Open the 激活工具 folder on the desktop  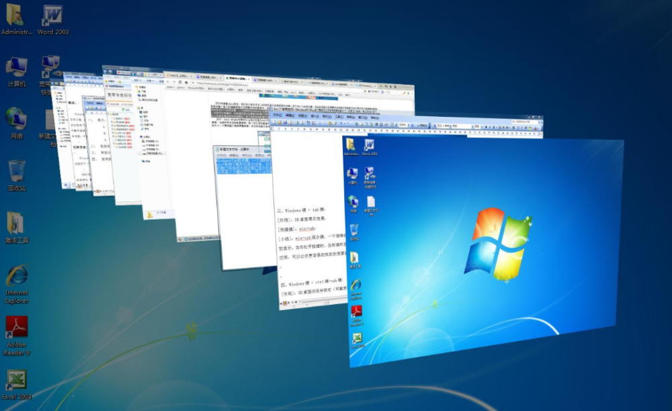tap(16, 228)
